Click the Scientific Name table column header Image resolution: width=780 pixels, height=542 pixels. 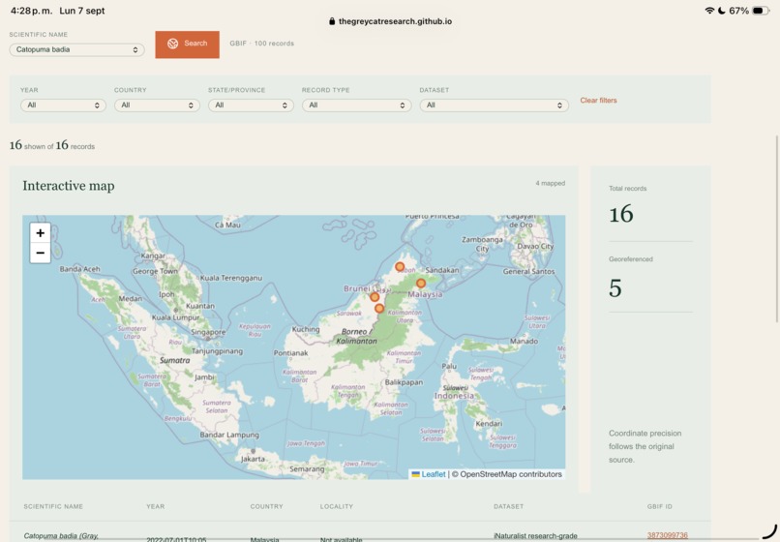[x=53, y=506]
